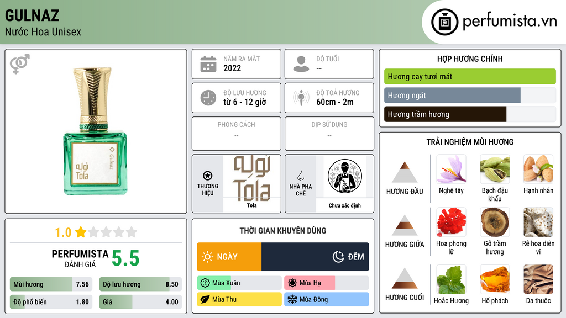
Task: Open the Gulnaz perfume bottle image
Action: [95, 130]
